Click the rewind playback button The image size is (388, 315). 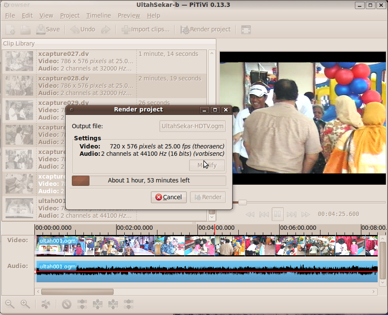coord(250,214)
